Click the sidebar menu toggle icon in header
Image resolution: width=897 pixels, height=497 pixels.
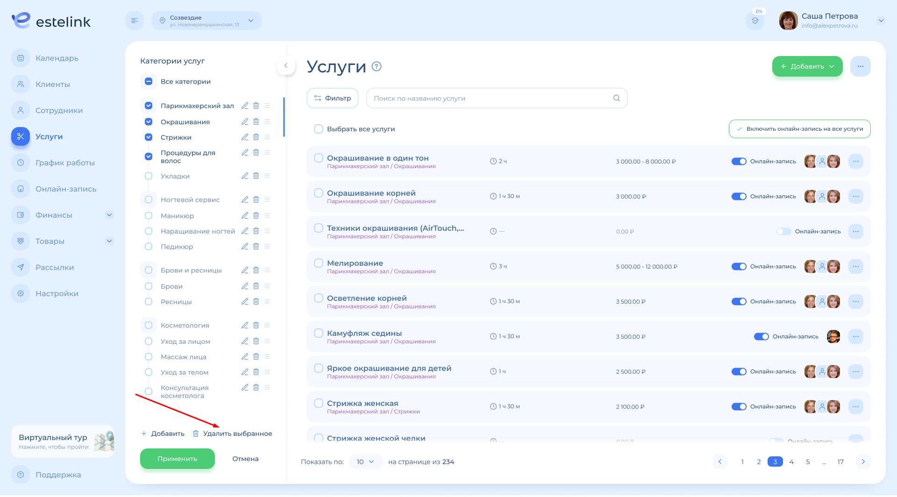point(135,21)
